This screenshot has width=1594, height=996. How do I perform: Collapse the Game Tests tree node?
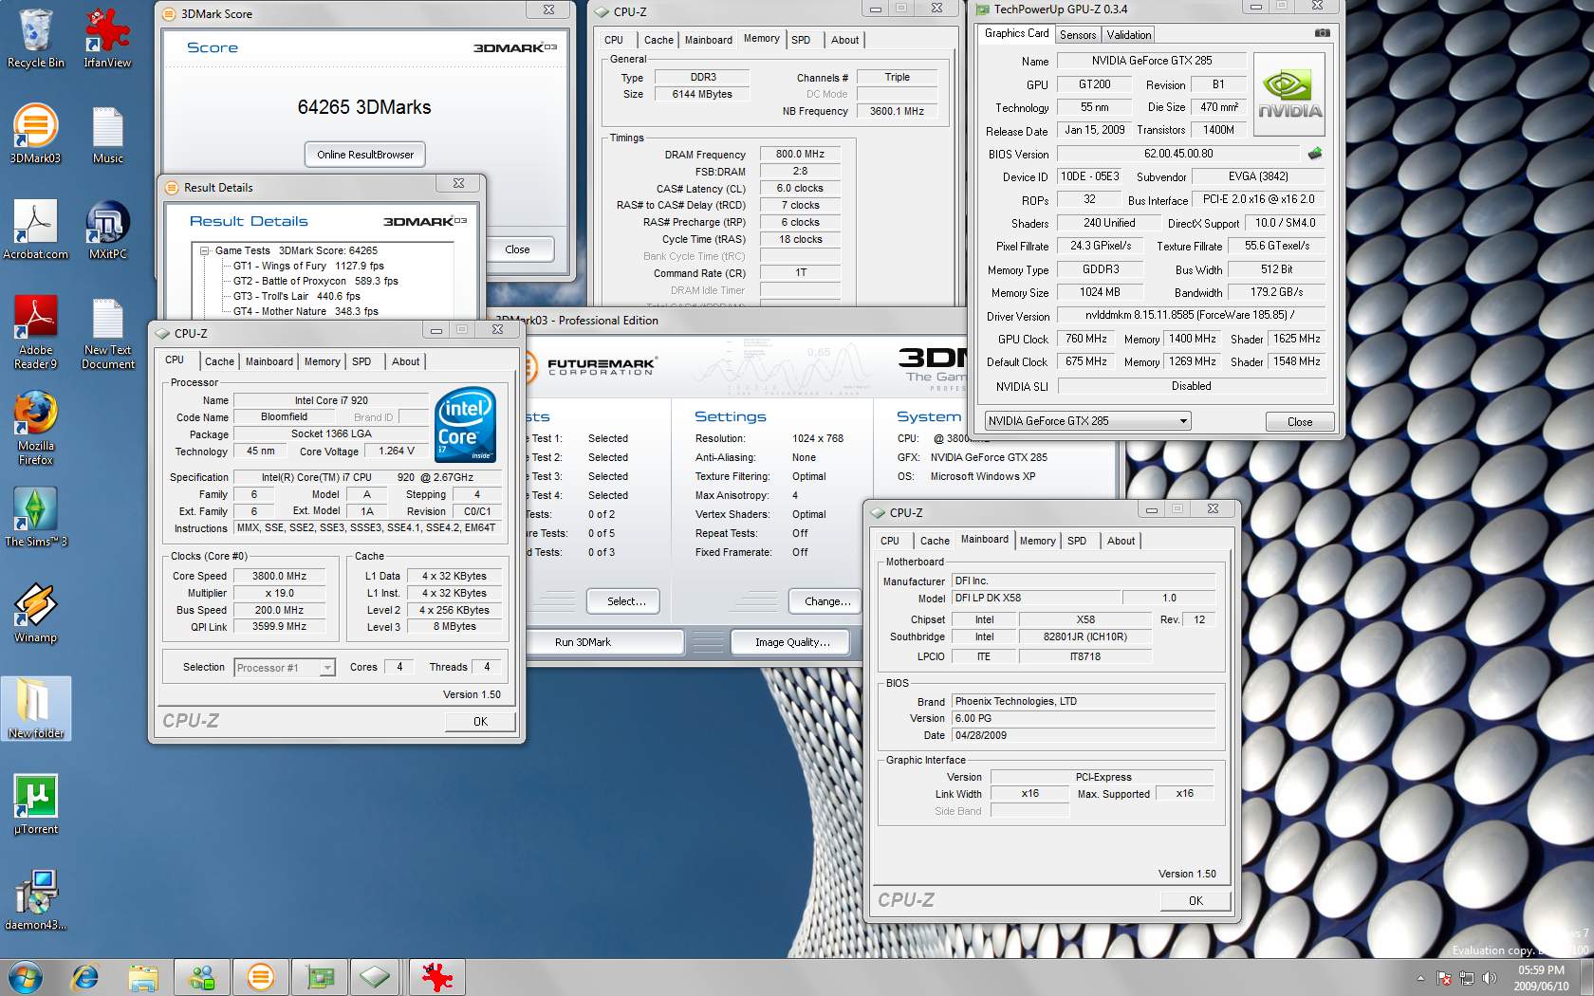(204, 250)
